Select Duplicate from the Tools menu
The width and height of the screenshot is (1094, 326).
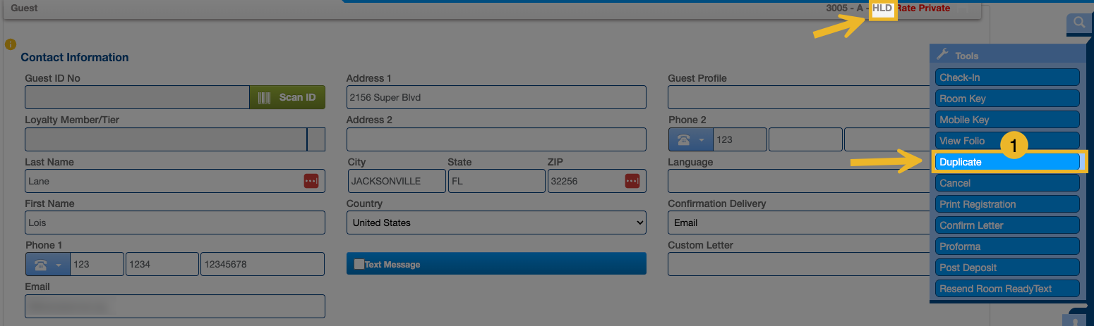[1008, 162]
